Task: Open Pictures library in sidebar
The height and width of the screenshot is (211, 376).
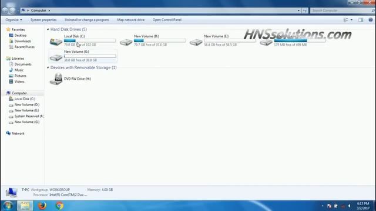Action: [20, 76]
